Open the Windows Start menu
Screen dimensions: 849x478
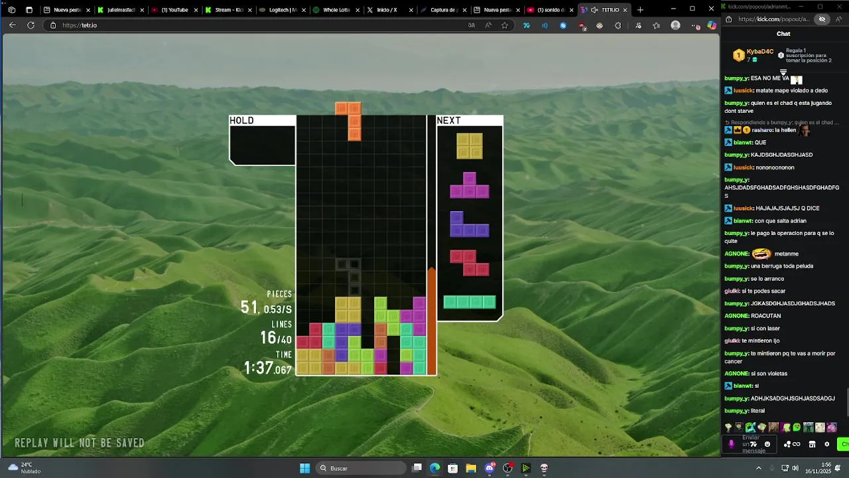coord(304,468)
